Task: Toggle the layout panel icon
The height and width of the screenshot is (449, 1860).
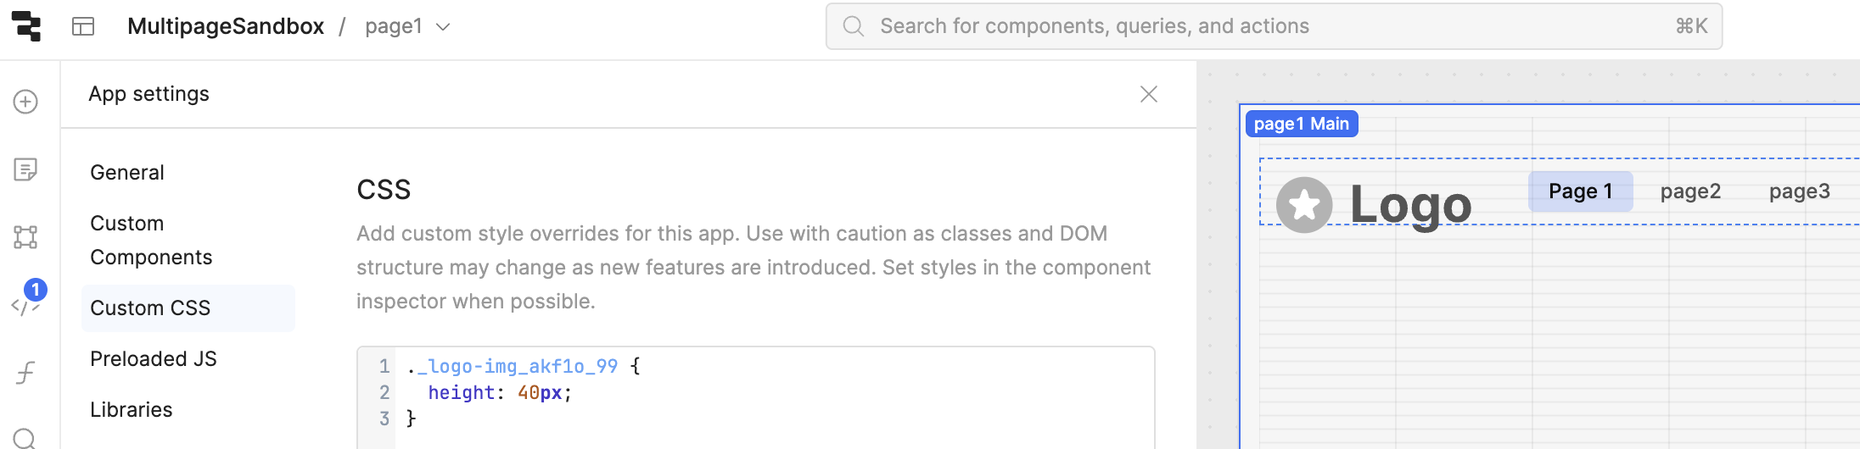Action: [x=83, y=26]
